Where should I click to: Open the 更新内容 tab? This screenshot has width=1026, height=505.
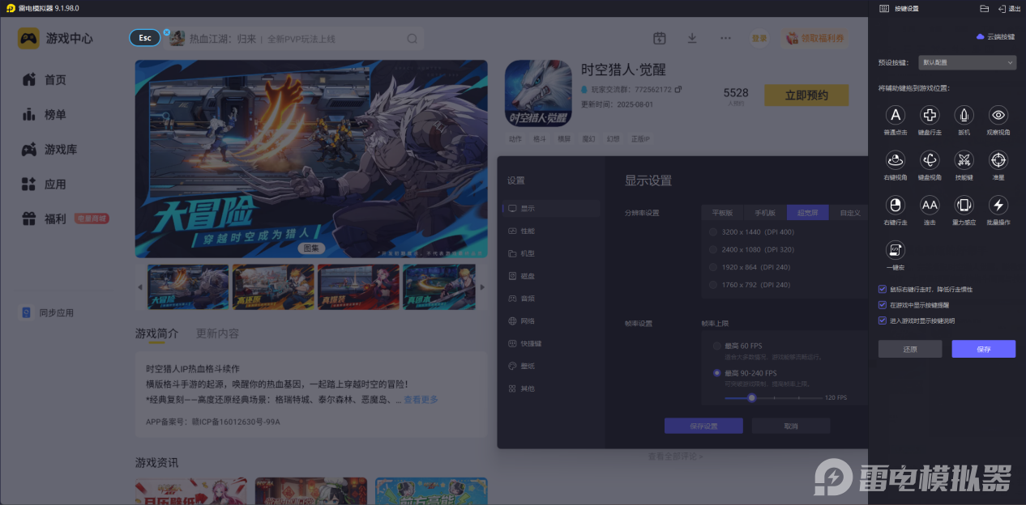(217, 333)
